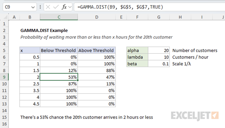Select column F header
This screenshot has width=225, height=128.
coord(137,17)
